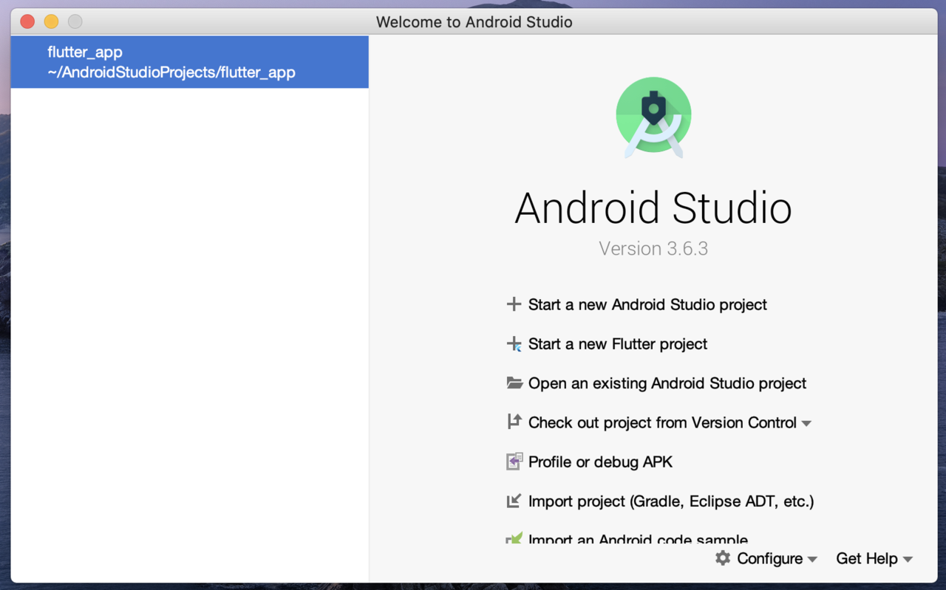Screen dimensions: 946x590
Task: Choose Import project (Gradle, Eclipse ADT, etc.)
Action: [671, 501]
